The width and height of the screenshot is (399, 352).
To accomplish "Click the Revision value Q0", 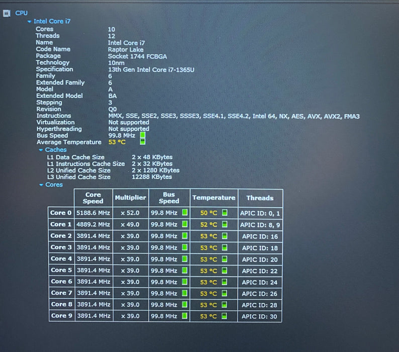I will click(113, 109).
